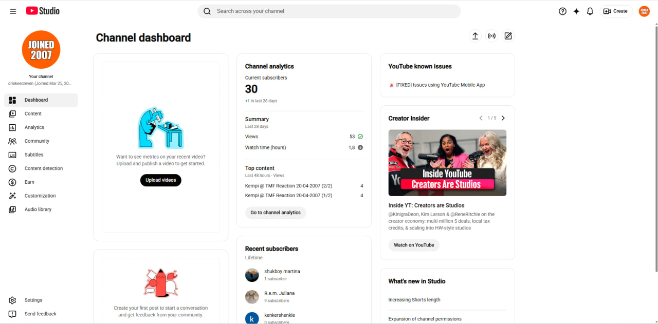This screenshot has width=658, height=324.
Task: Open the hamburger navigation menu
Action: [13, 11]
